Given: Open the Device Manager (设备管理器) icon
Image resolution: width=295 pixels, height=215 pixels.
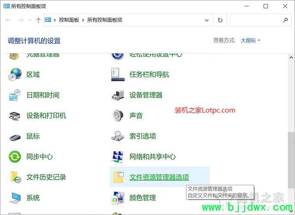Looking at the screenshot, I should pos(118,95).
